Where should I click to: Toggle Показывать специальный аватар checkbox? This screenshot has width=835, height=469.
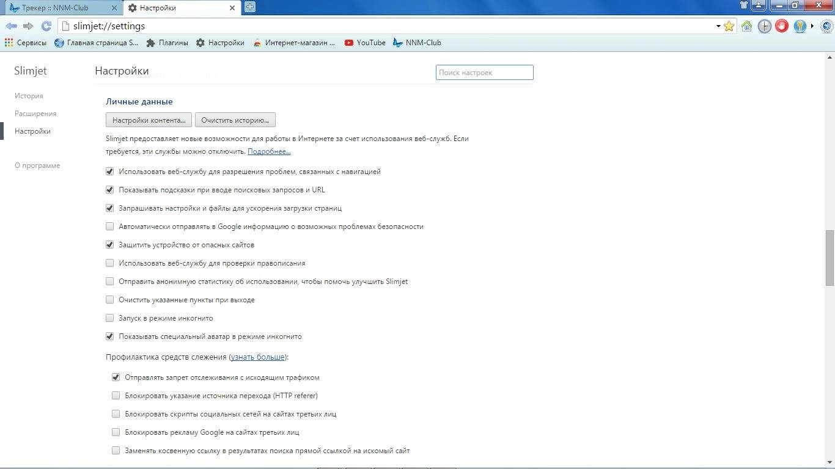(x=110, y=336)
